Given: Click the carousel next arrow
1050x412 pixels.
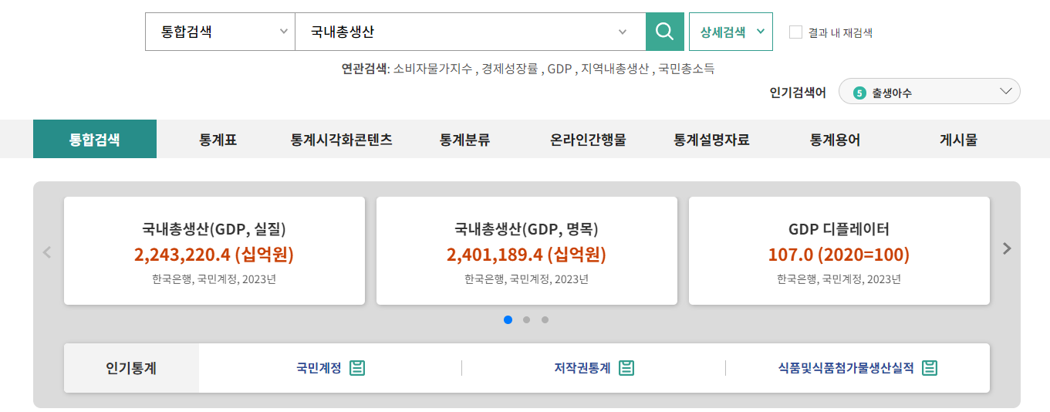Looking at the screenshot, I should (1006, 248).
